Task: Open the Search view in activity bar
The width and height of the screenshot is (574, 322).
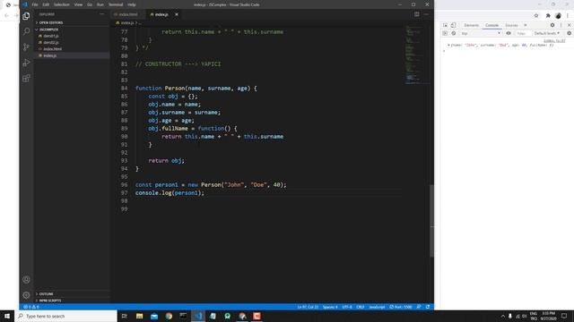Action: click(26, 31)
